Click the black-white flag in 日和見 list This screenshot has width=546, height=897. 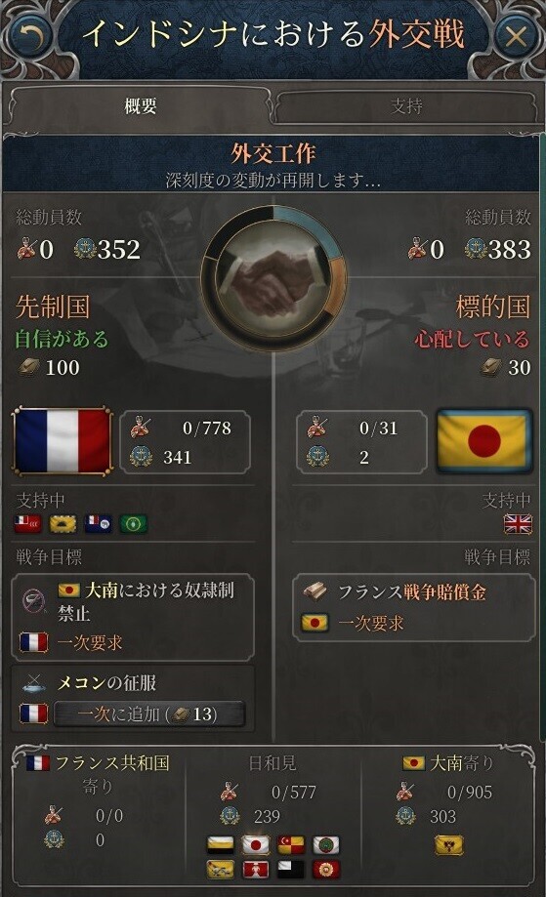click(x=291, y=870)
